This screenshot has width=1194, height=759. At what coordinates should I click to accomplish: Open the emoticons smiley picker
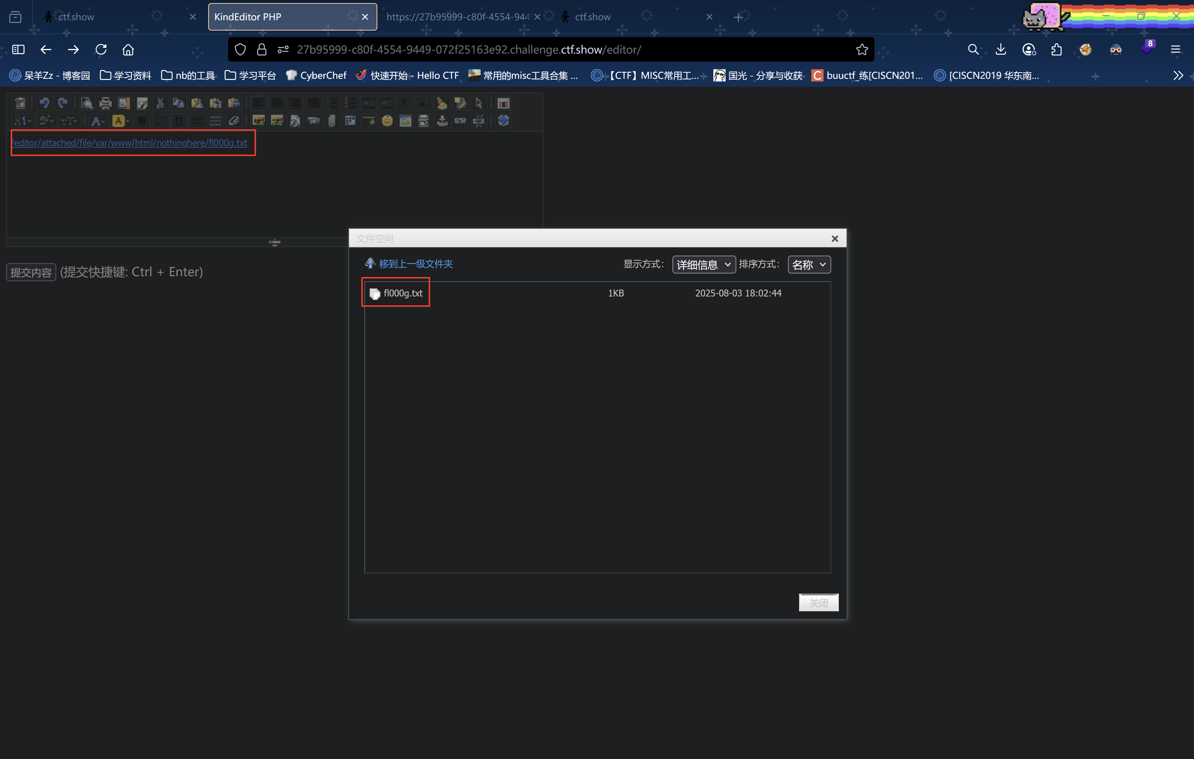point(387,121)
